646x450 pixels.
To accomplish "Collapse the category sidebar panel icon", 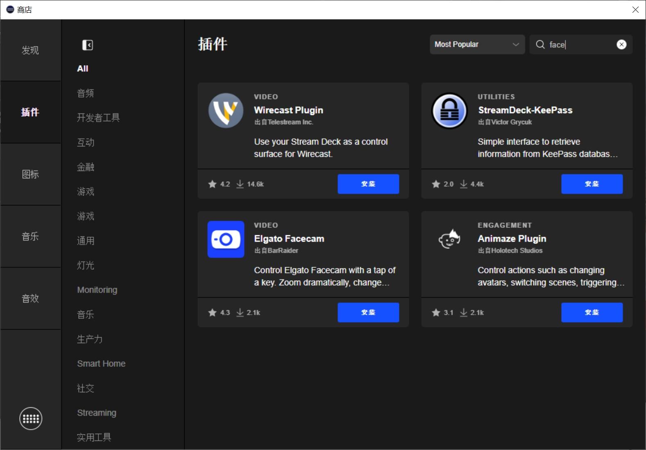I will point(87,45).
